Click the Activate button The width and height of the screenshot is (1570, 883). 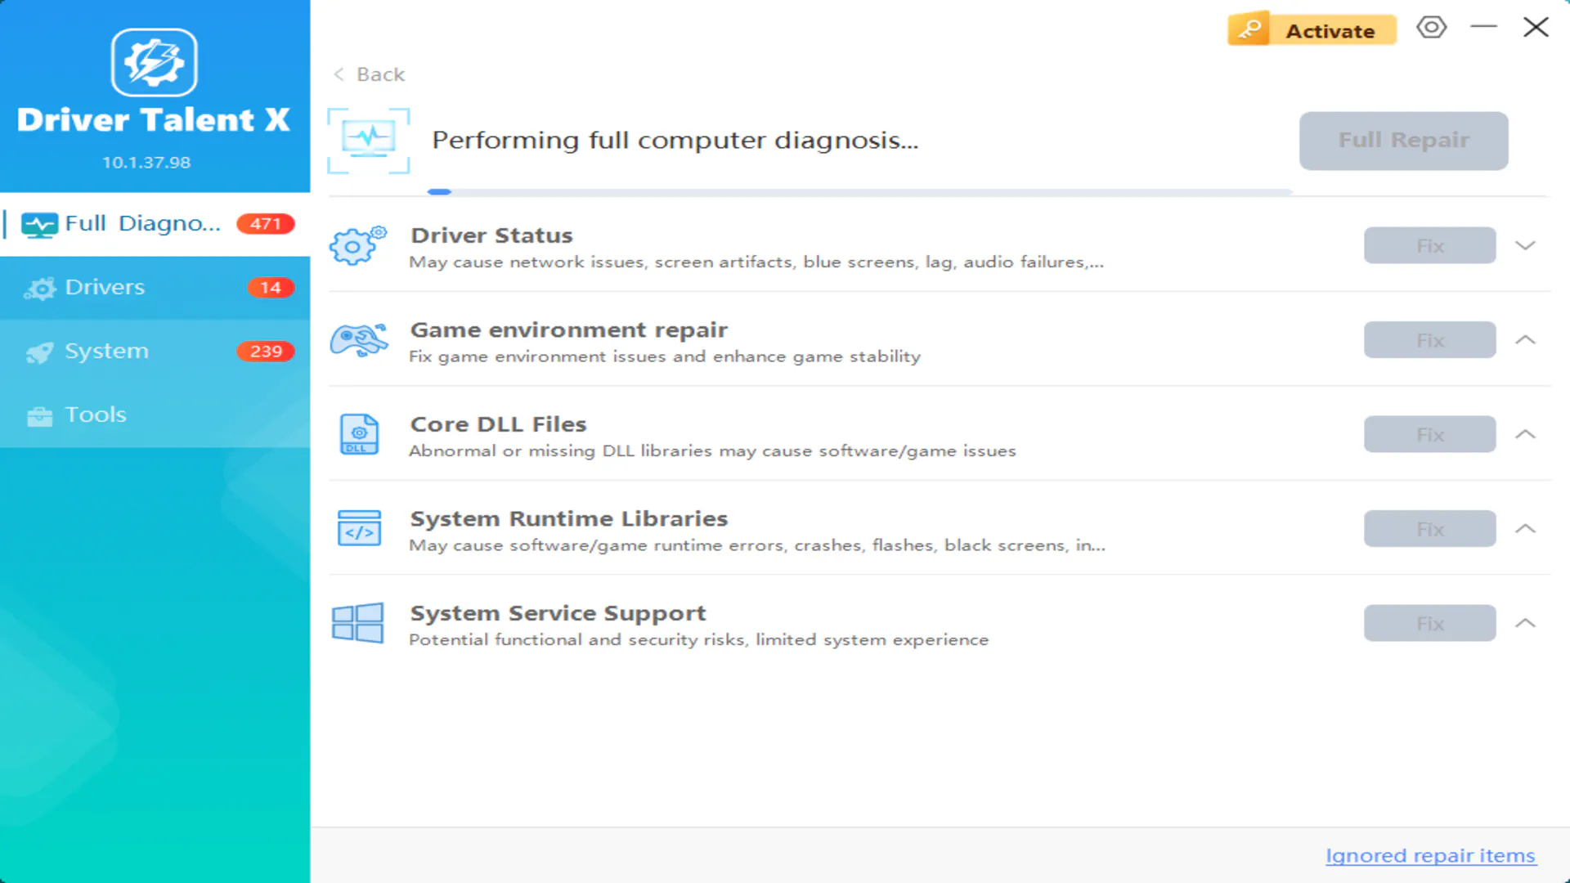(1312, 29)
